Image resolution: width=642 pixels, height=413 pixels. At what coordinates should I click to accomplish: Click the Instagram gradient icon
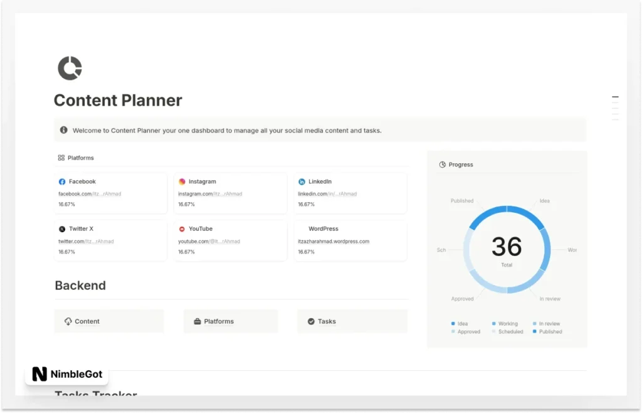[x=182, y=181]
